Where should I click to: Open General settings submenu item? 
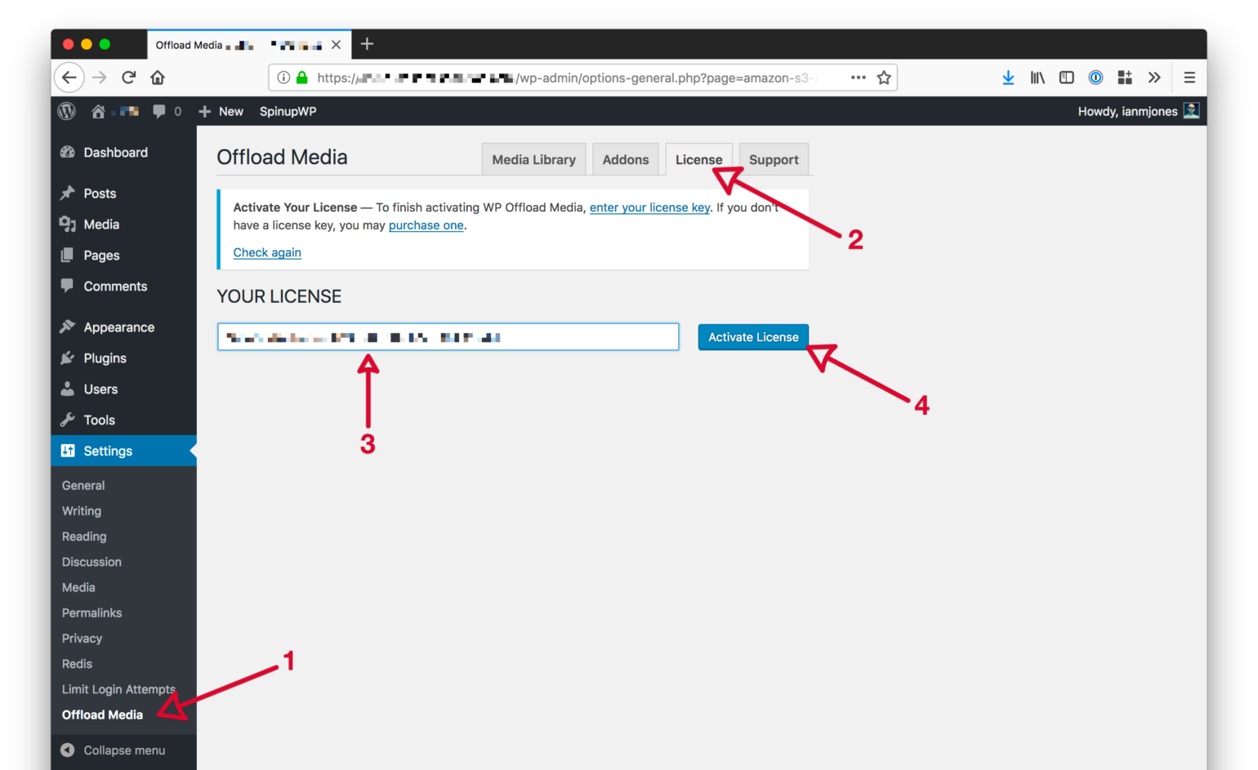pos(83,485)
